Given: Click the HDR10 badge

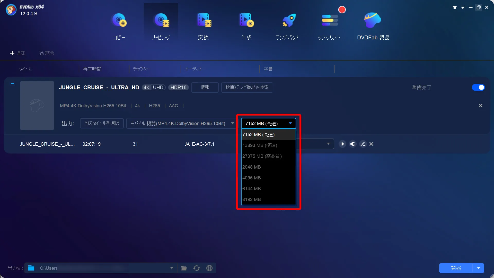Looking at the screenshot, I should point(179,88).
